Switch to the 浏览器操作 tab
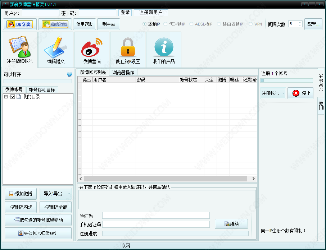 [x=123, y=73]
